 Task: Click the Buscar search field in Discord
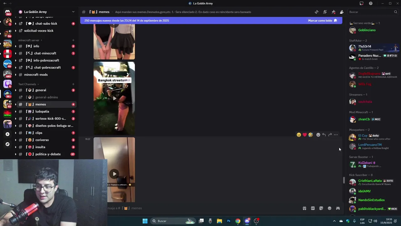coord(373,12)
